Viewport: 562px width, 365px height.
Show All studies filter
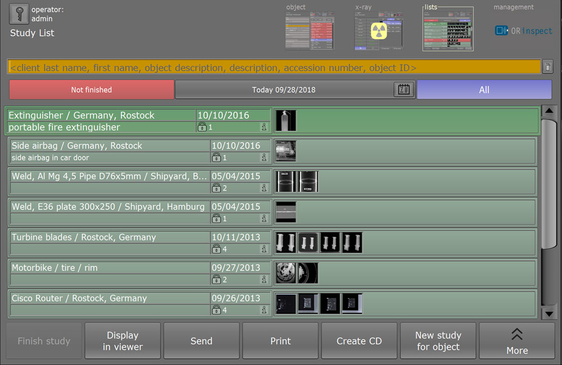[484, 89]
